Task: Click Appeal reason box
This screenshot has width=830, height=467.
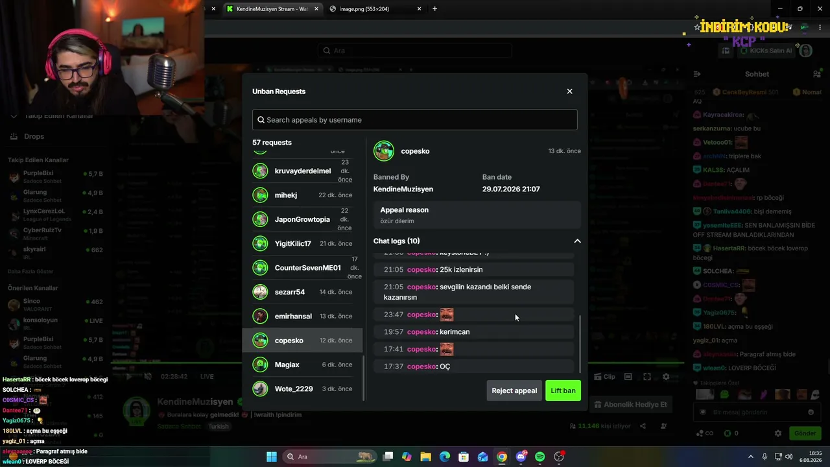Action: click(x=477, y=215)
